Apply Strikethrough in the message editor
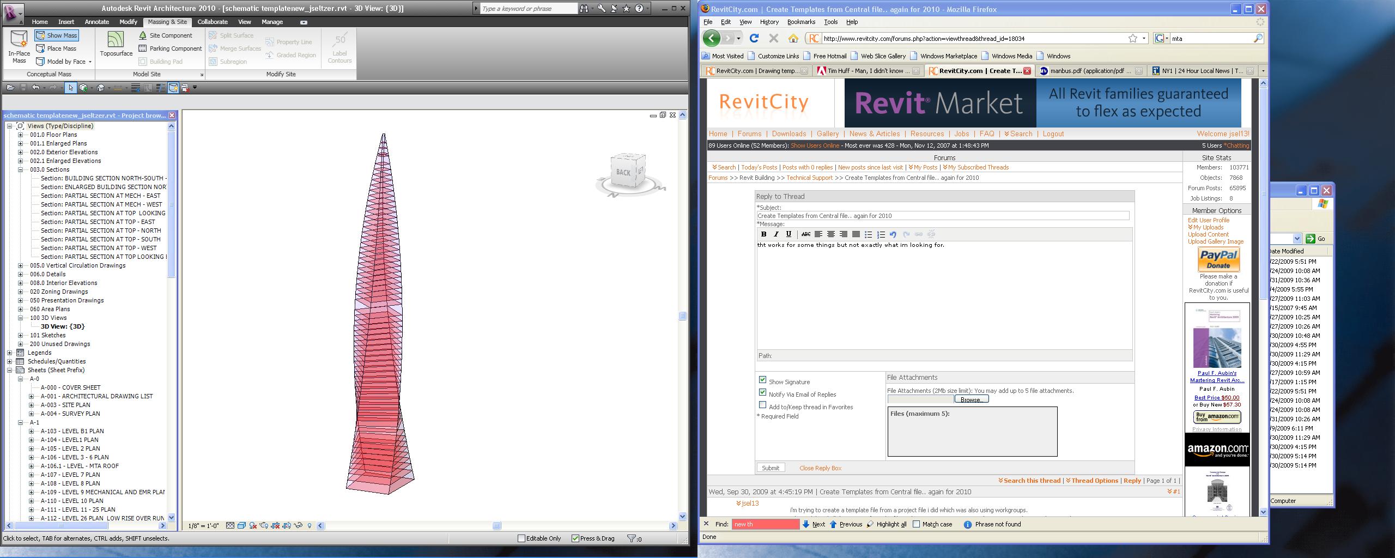The height and width of the screenshot is (558, 1395). tap(805, 234)
